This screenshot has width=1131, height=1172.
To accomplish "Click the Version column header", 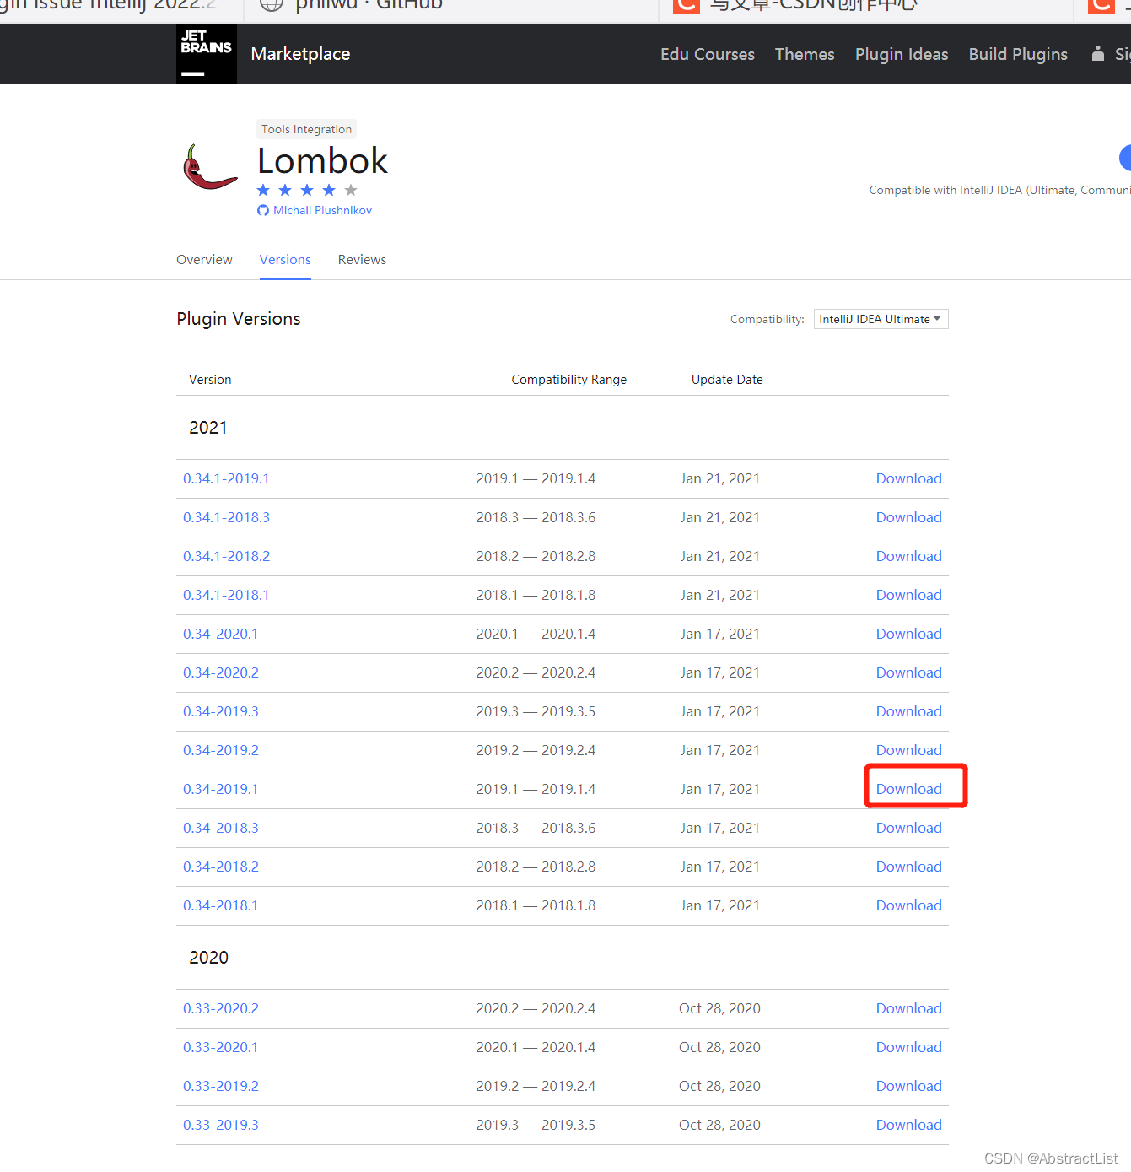I will pos(210,380).
